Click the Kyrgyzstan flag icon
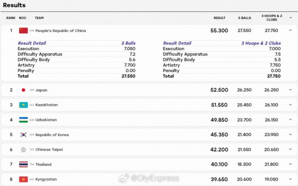This screenshot has height=186, width=298. click(x=23, y=179)
